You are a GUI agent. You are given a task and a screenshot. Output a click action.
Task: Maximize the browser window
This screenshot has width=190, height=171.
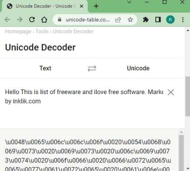pyautogui.click(x=165, y=2)
